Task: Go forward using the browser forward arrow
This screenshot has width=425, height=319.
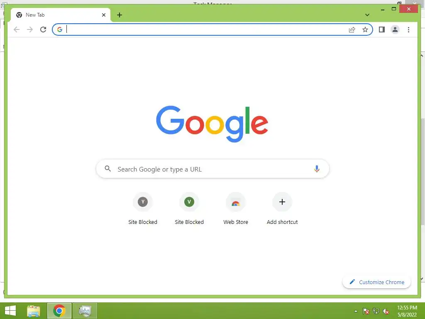Action: pyautogui.click(x=30, y=29)
